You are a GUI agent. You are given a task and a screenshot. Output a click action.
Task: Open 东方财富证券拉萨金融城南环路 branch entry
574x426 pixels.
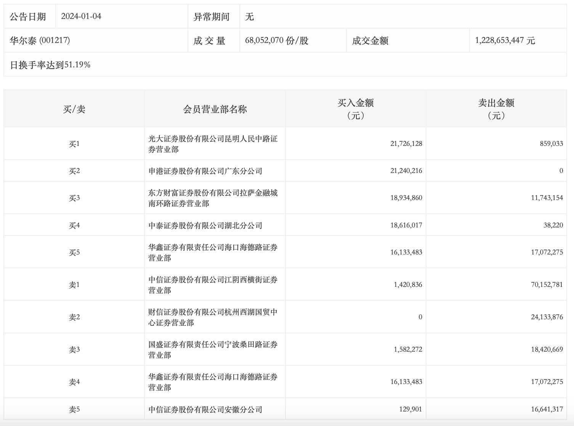213,198
